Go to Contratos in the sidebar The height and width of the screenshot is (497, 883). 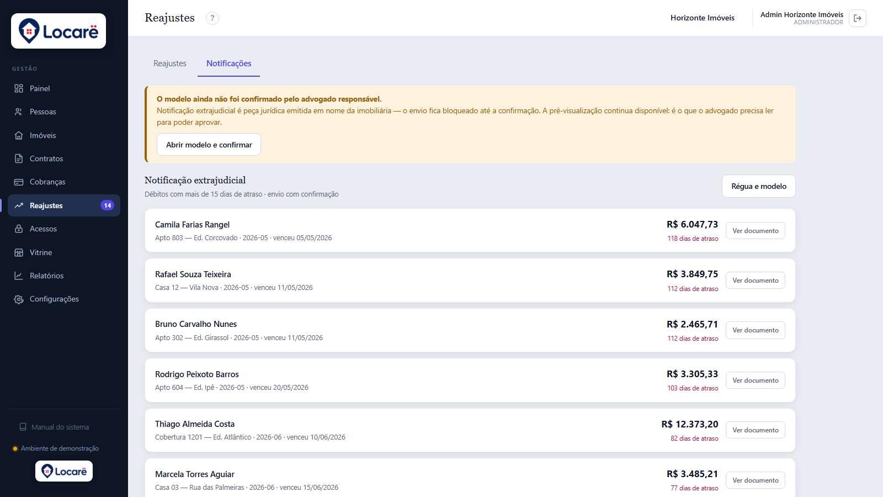coord(64,158)
